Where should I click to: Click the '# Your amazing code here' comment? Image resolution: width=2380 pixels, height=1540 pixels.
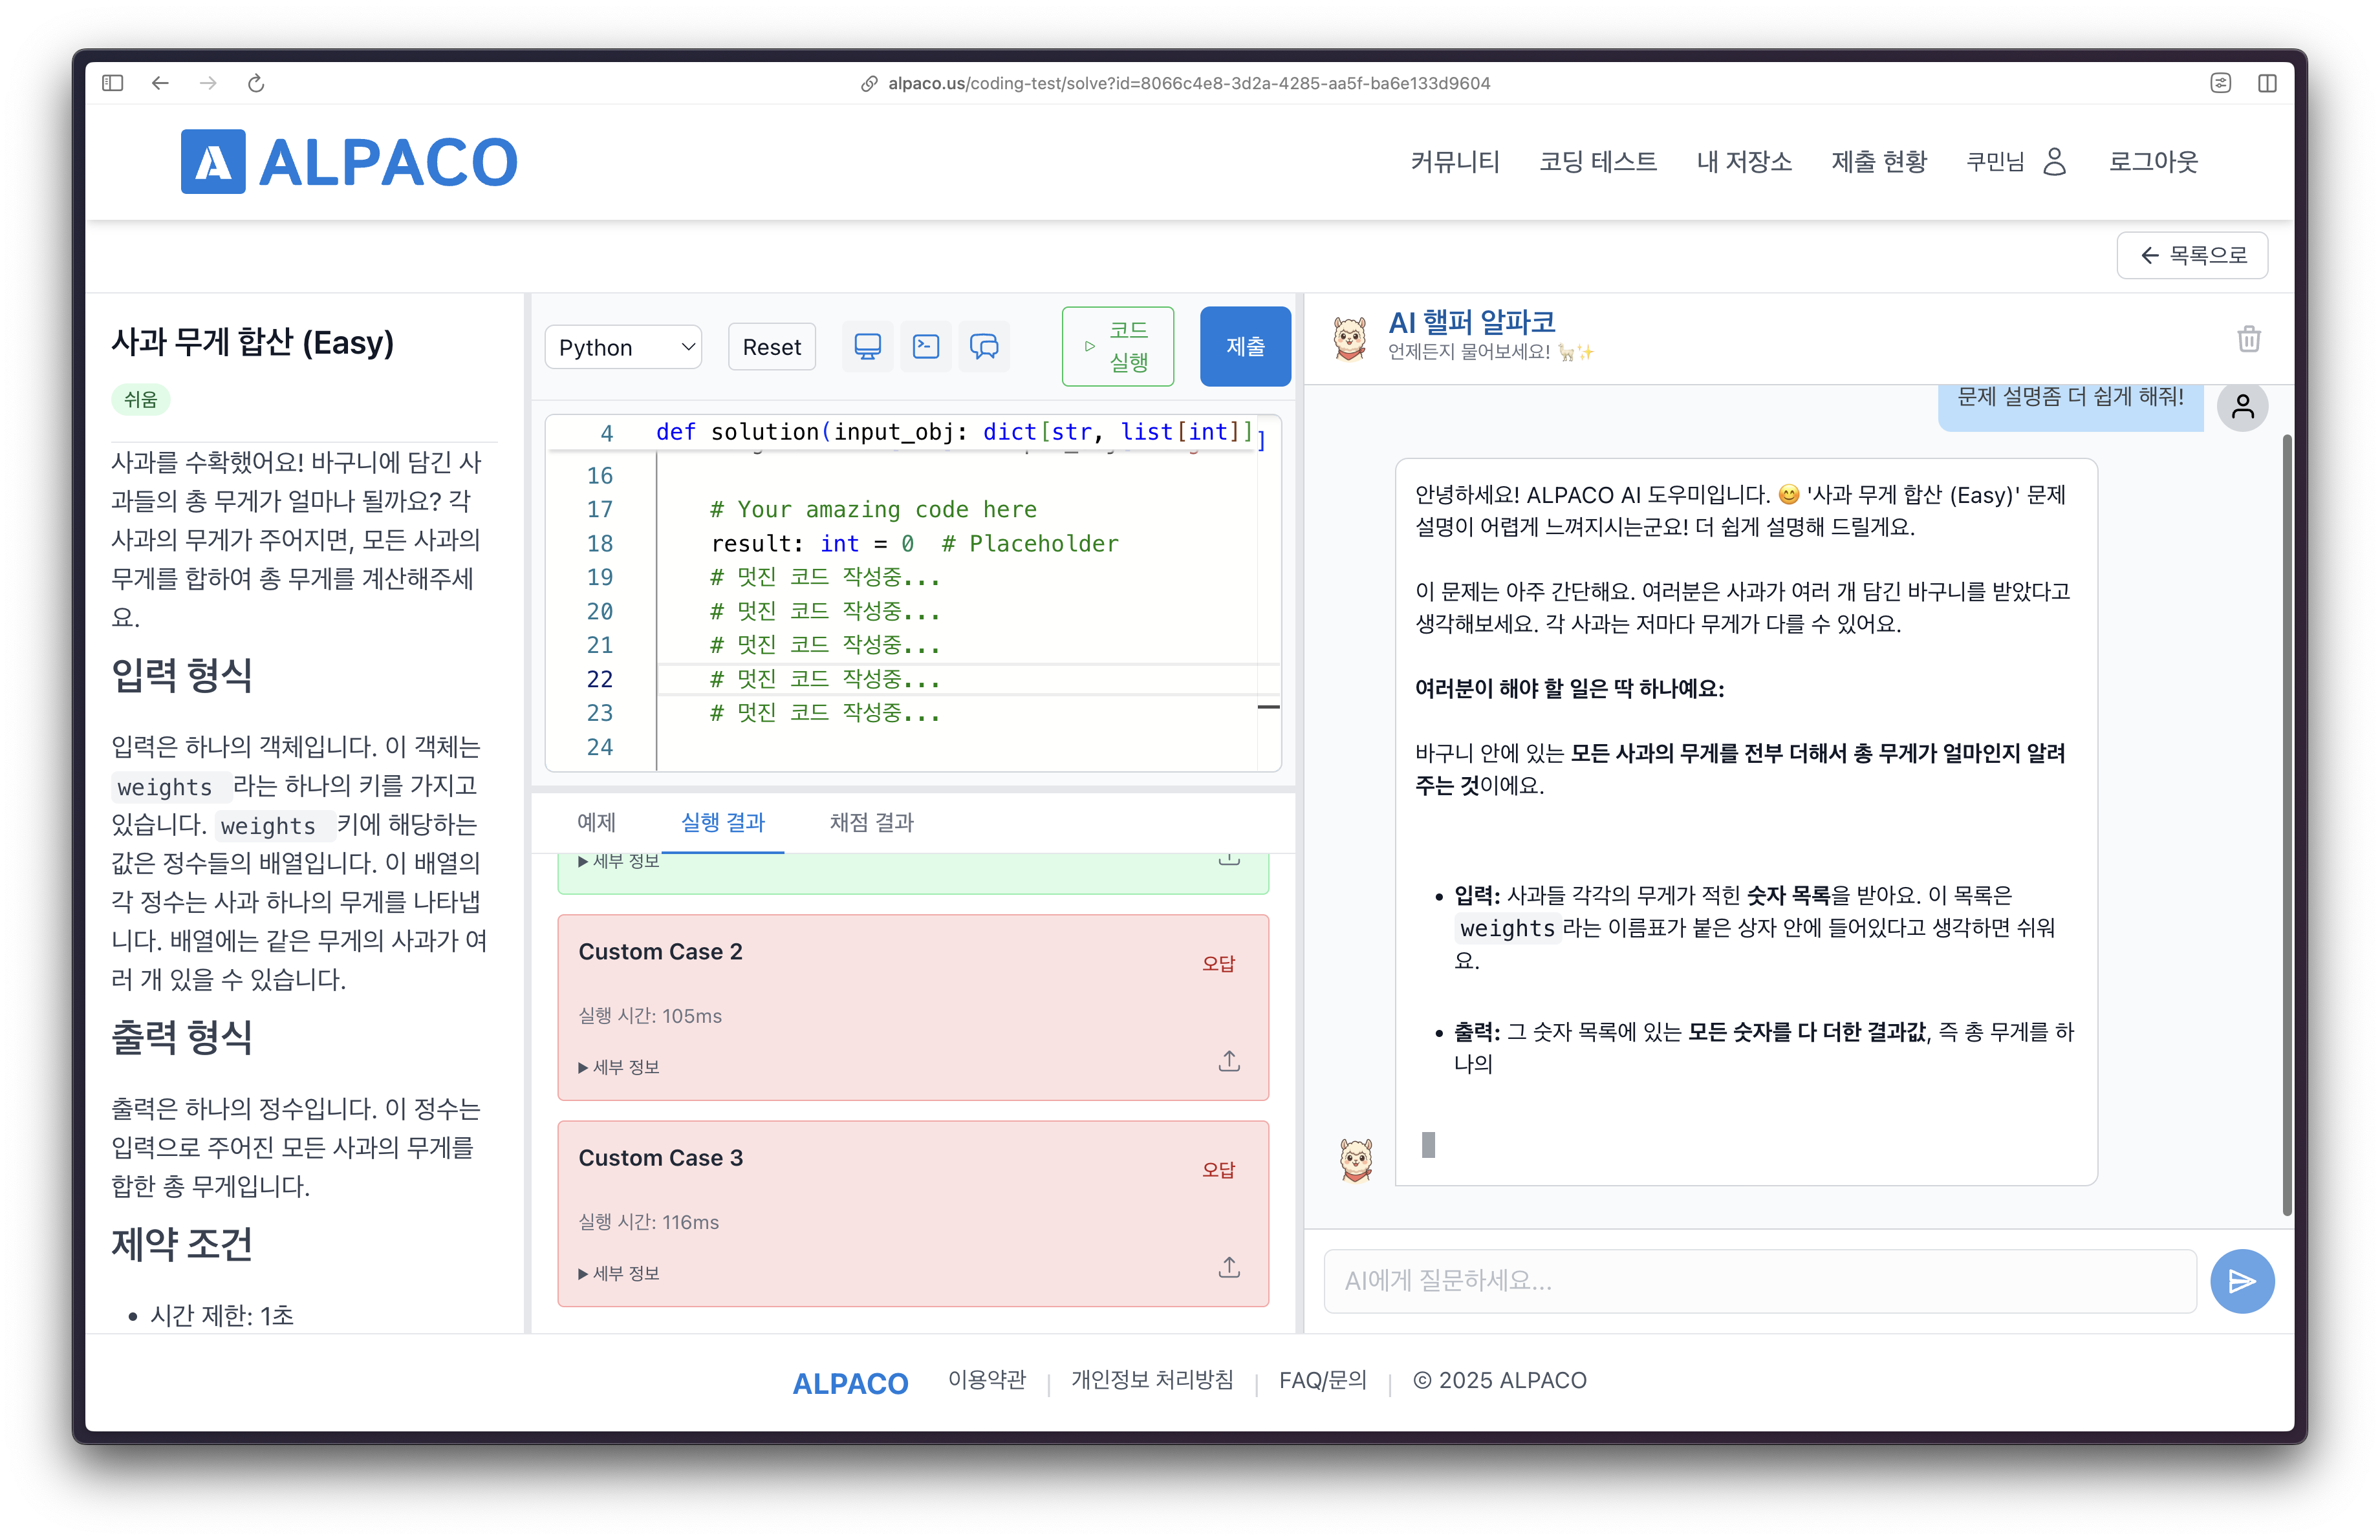[873, 509]
